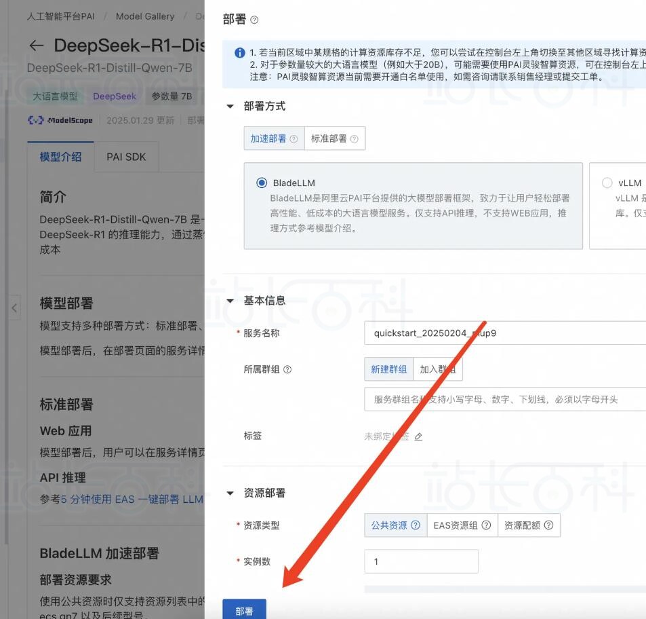Click the 简介 heading
The height and width of the screenshot is (619, 646).
pyautogui.click(x=53, y=197)
